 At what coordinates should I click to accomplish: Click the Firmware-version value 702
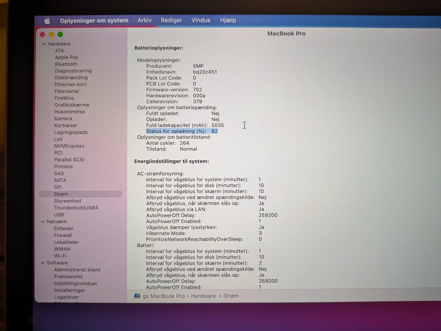click(197, 90)
